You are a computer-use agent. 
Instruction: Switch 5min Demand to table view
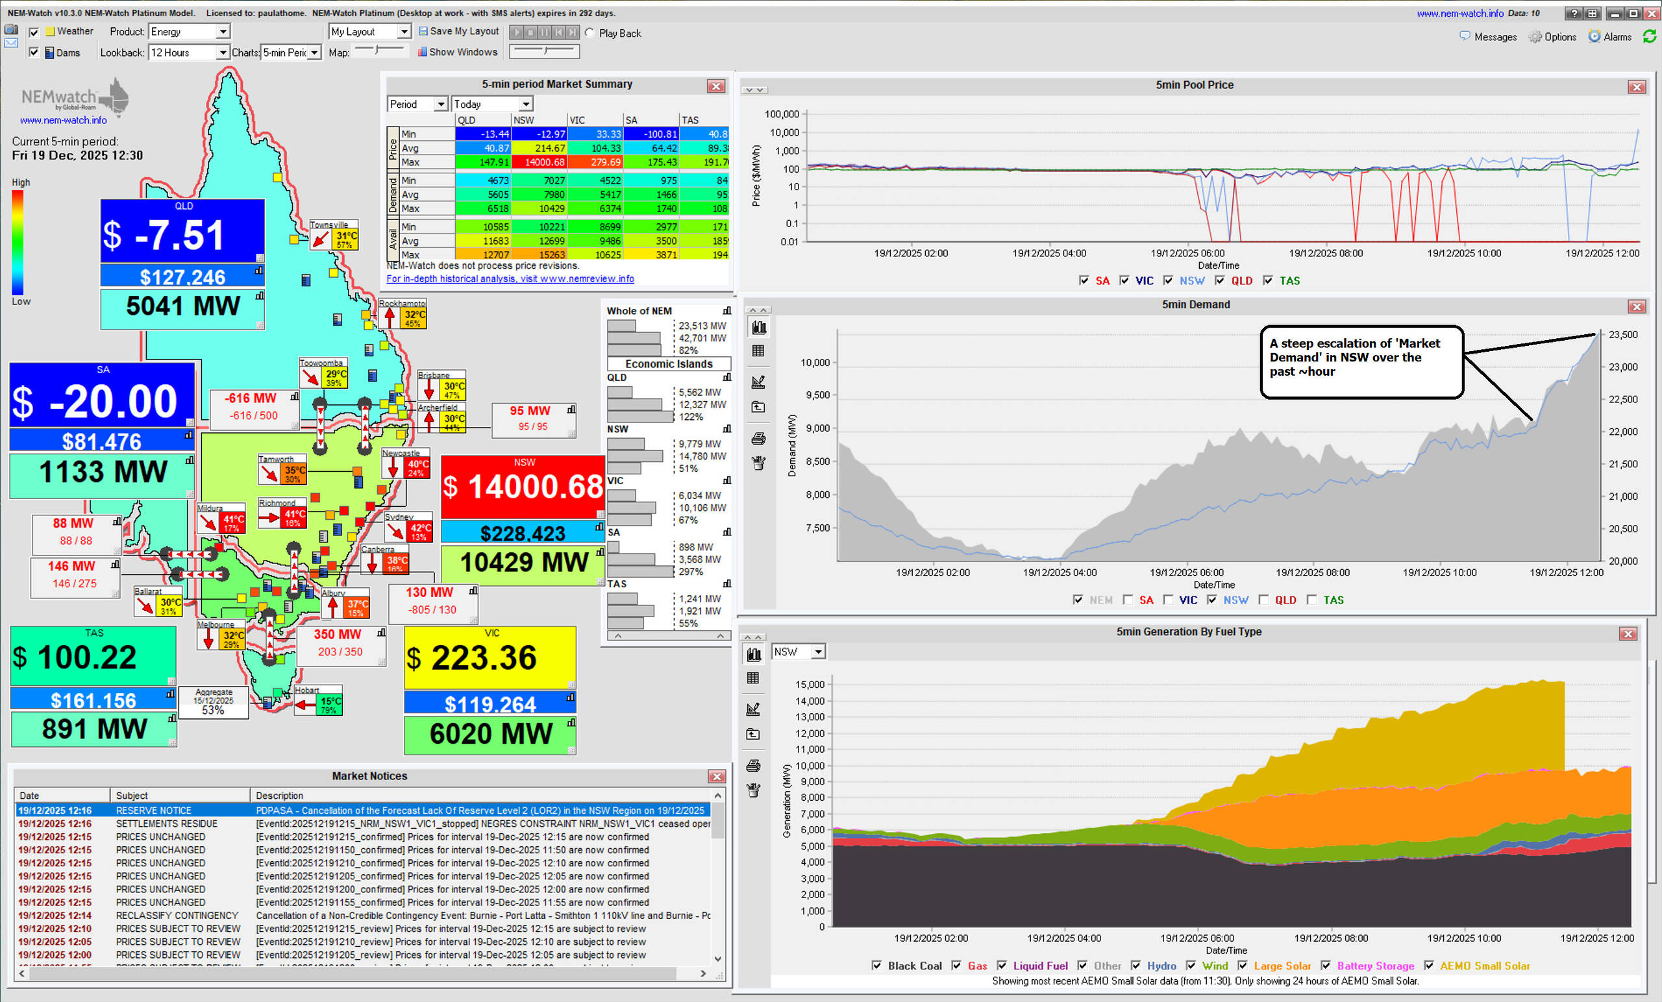coord(758,351)
